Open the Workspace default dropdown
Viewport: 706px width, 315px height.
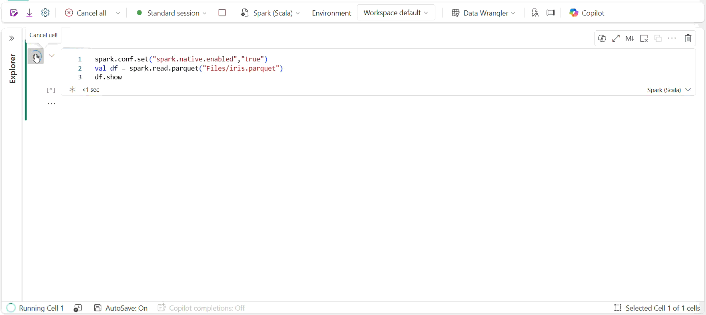click(396, 13)
